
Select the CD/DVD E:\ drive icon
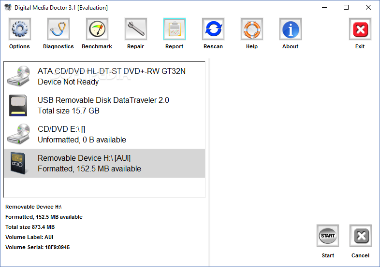18,134
